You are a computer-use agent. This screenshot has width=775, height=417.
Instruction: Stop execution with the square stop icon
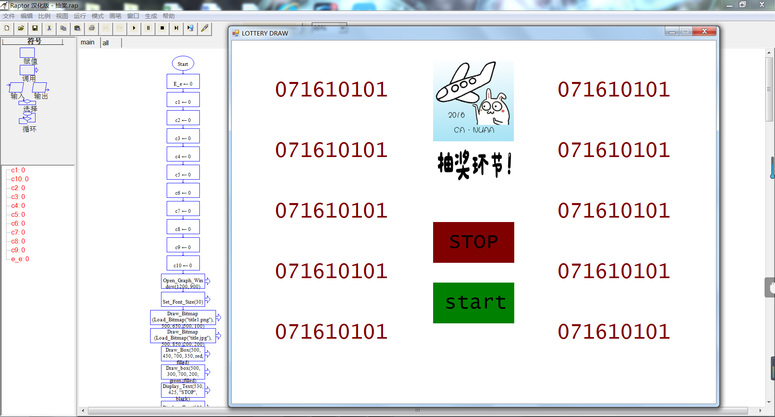[162, 28]
